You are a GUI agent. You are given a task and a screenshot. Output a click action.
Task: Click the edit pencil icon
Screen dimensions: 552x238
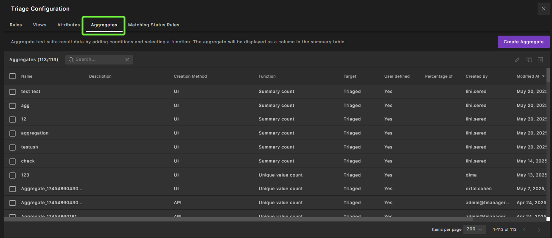tap(517, 60)
